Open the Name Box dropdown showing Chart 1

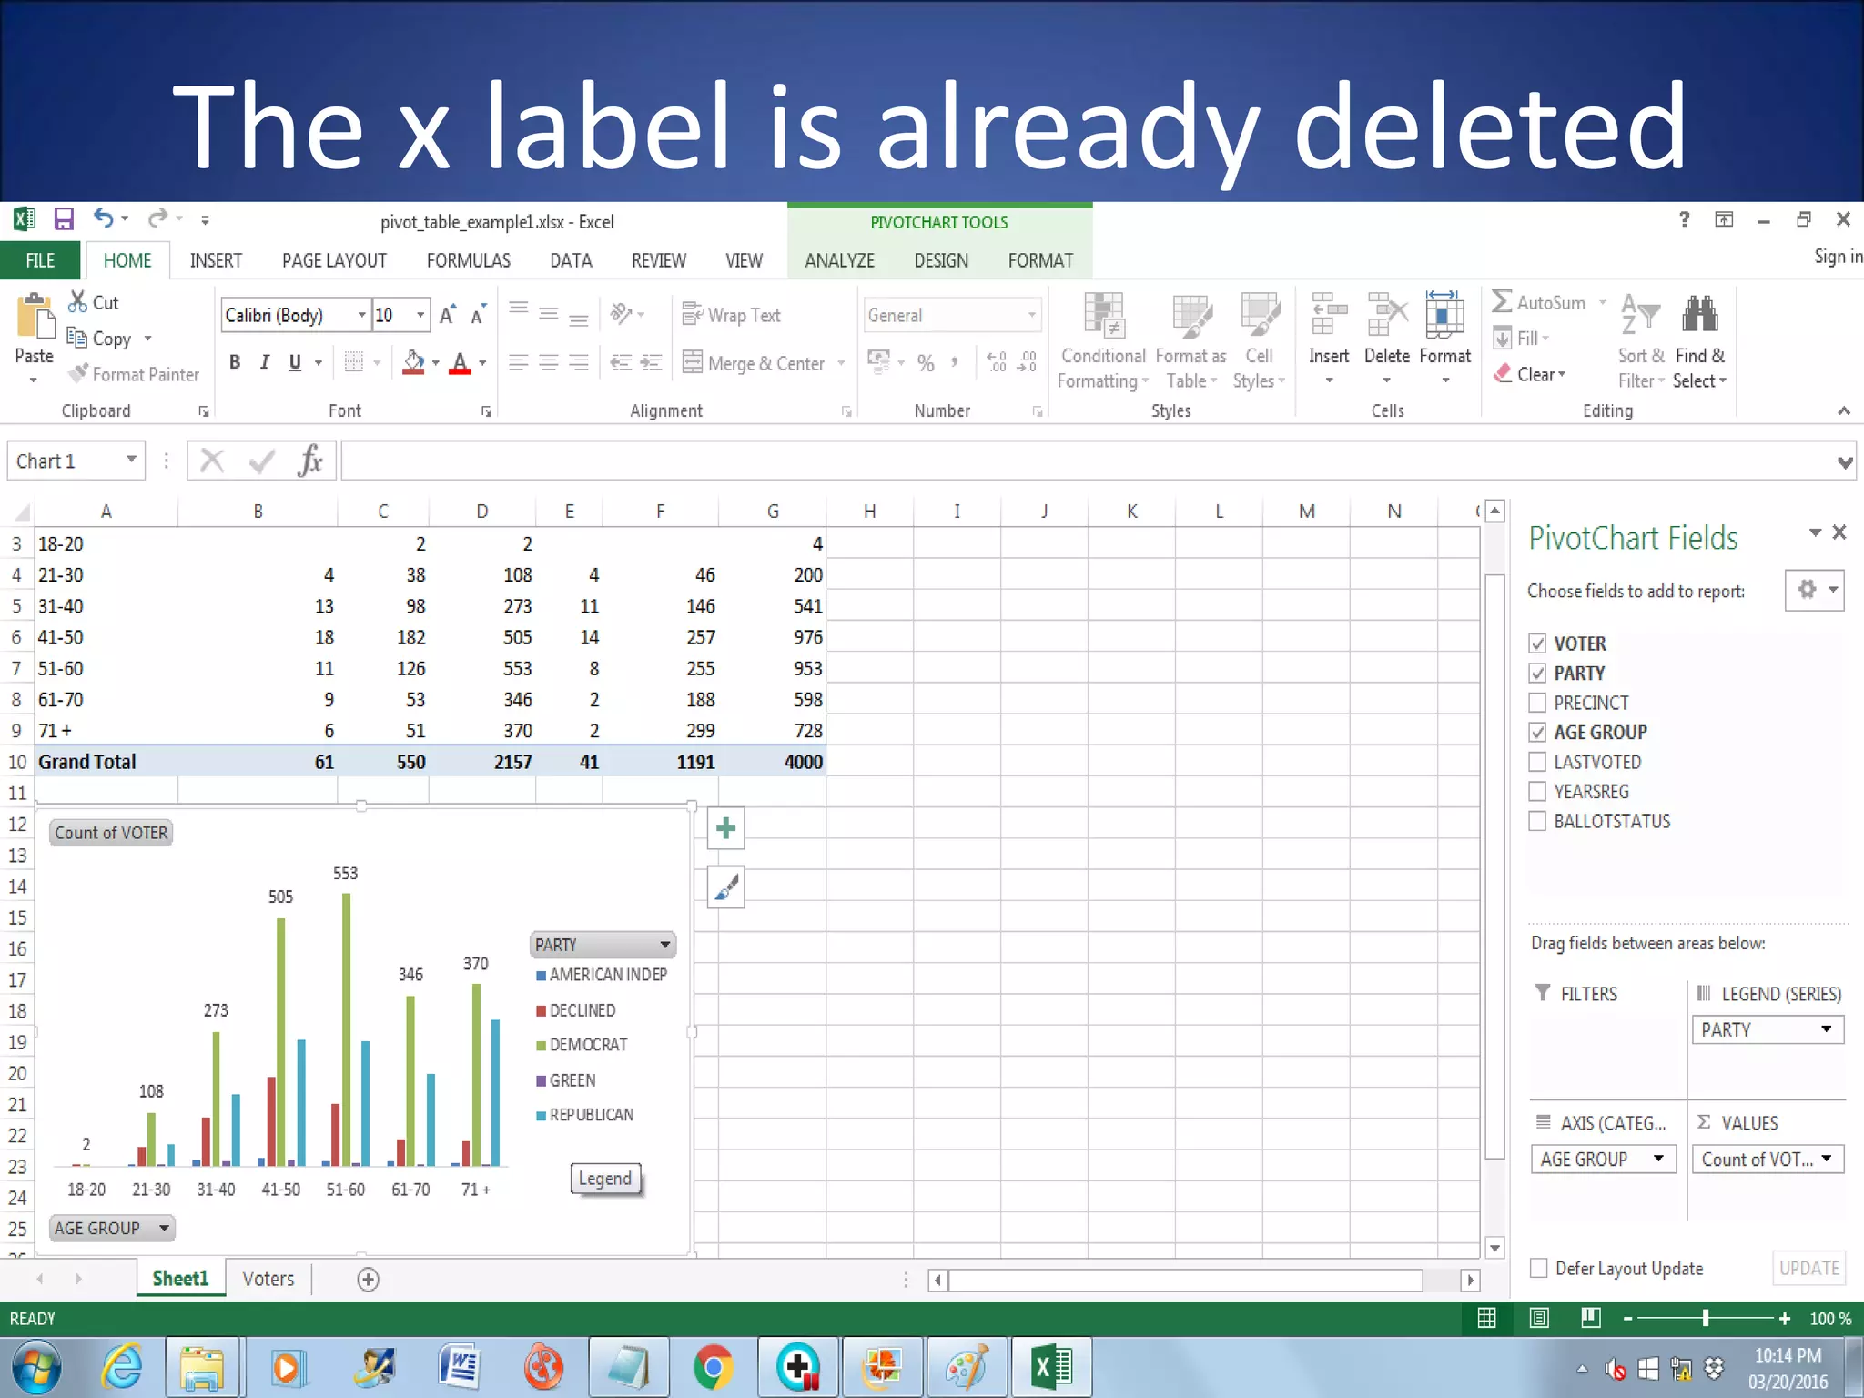pyautogui.click(x=131, y=460)
